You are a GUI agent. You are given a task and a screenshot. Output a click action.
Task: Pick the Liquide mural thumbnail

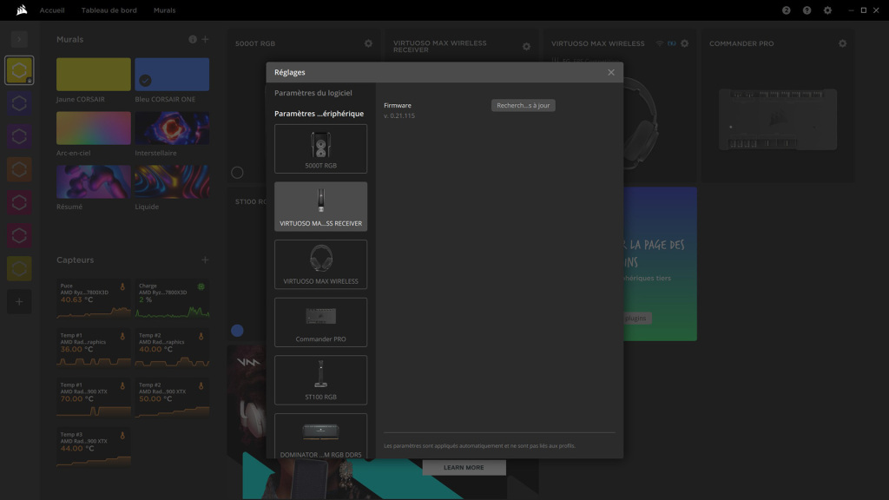[172, 182]
